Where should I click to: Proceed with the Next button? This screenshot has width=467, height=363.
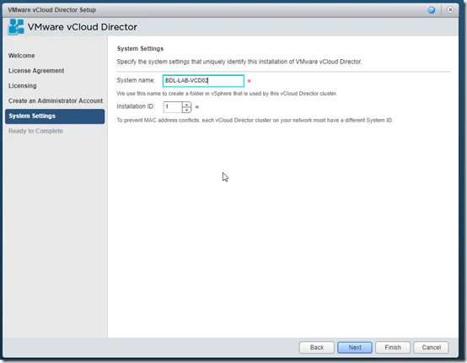click(355, 347)
